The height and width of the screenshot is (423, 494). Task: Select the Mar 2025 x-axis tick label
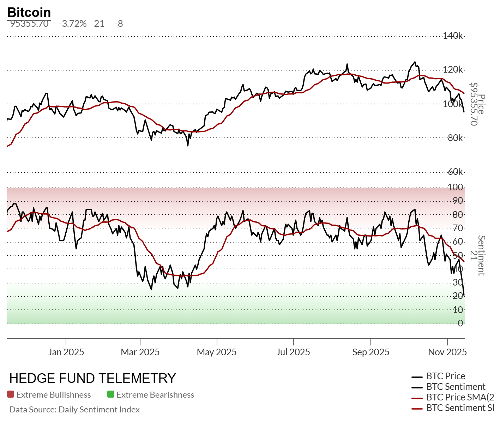click(140, 352)
